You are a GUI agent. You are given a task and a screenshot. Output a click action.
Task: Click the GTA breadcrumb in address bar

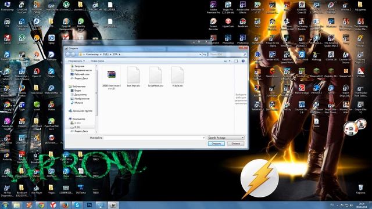[x=115, y=55]
